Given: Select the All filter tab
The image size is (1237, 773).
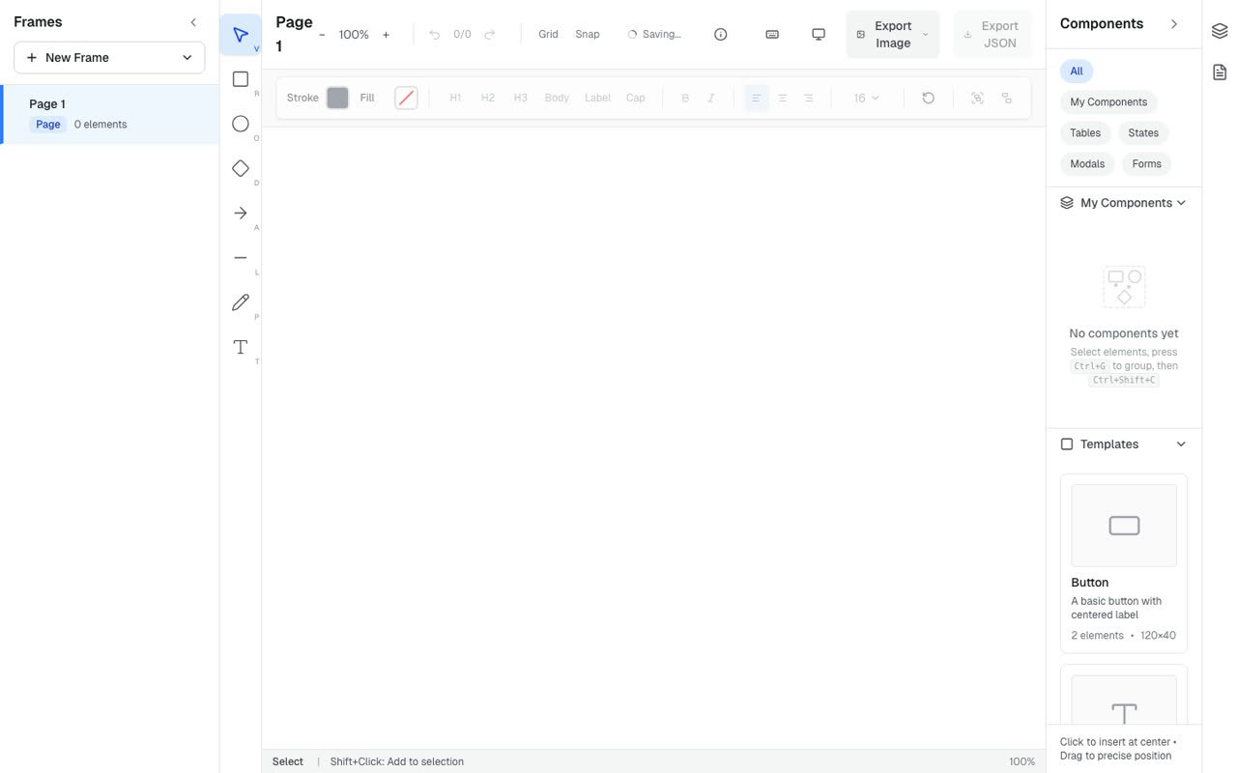Looking at the screenshot, I should click(x=1076, y=72).
